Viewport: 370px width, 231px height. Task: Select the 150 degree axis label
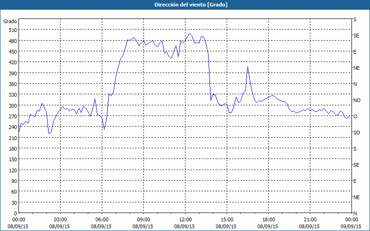tap(10, 159)
